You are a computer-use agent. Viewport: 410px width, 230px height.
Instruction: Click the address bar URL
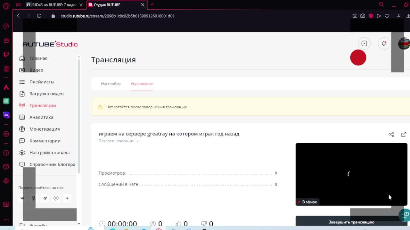coord(118,16)
